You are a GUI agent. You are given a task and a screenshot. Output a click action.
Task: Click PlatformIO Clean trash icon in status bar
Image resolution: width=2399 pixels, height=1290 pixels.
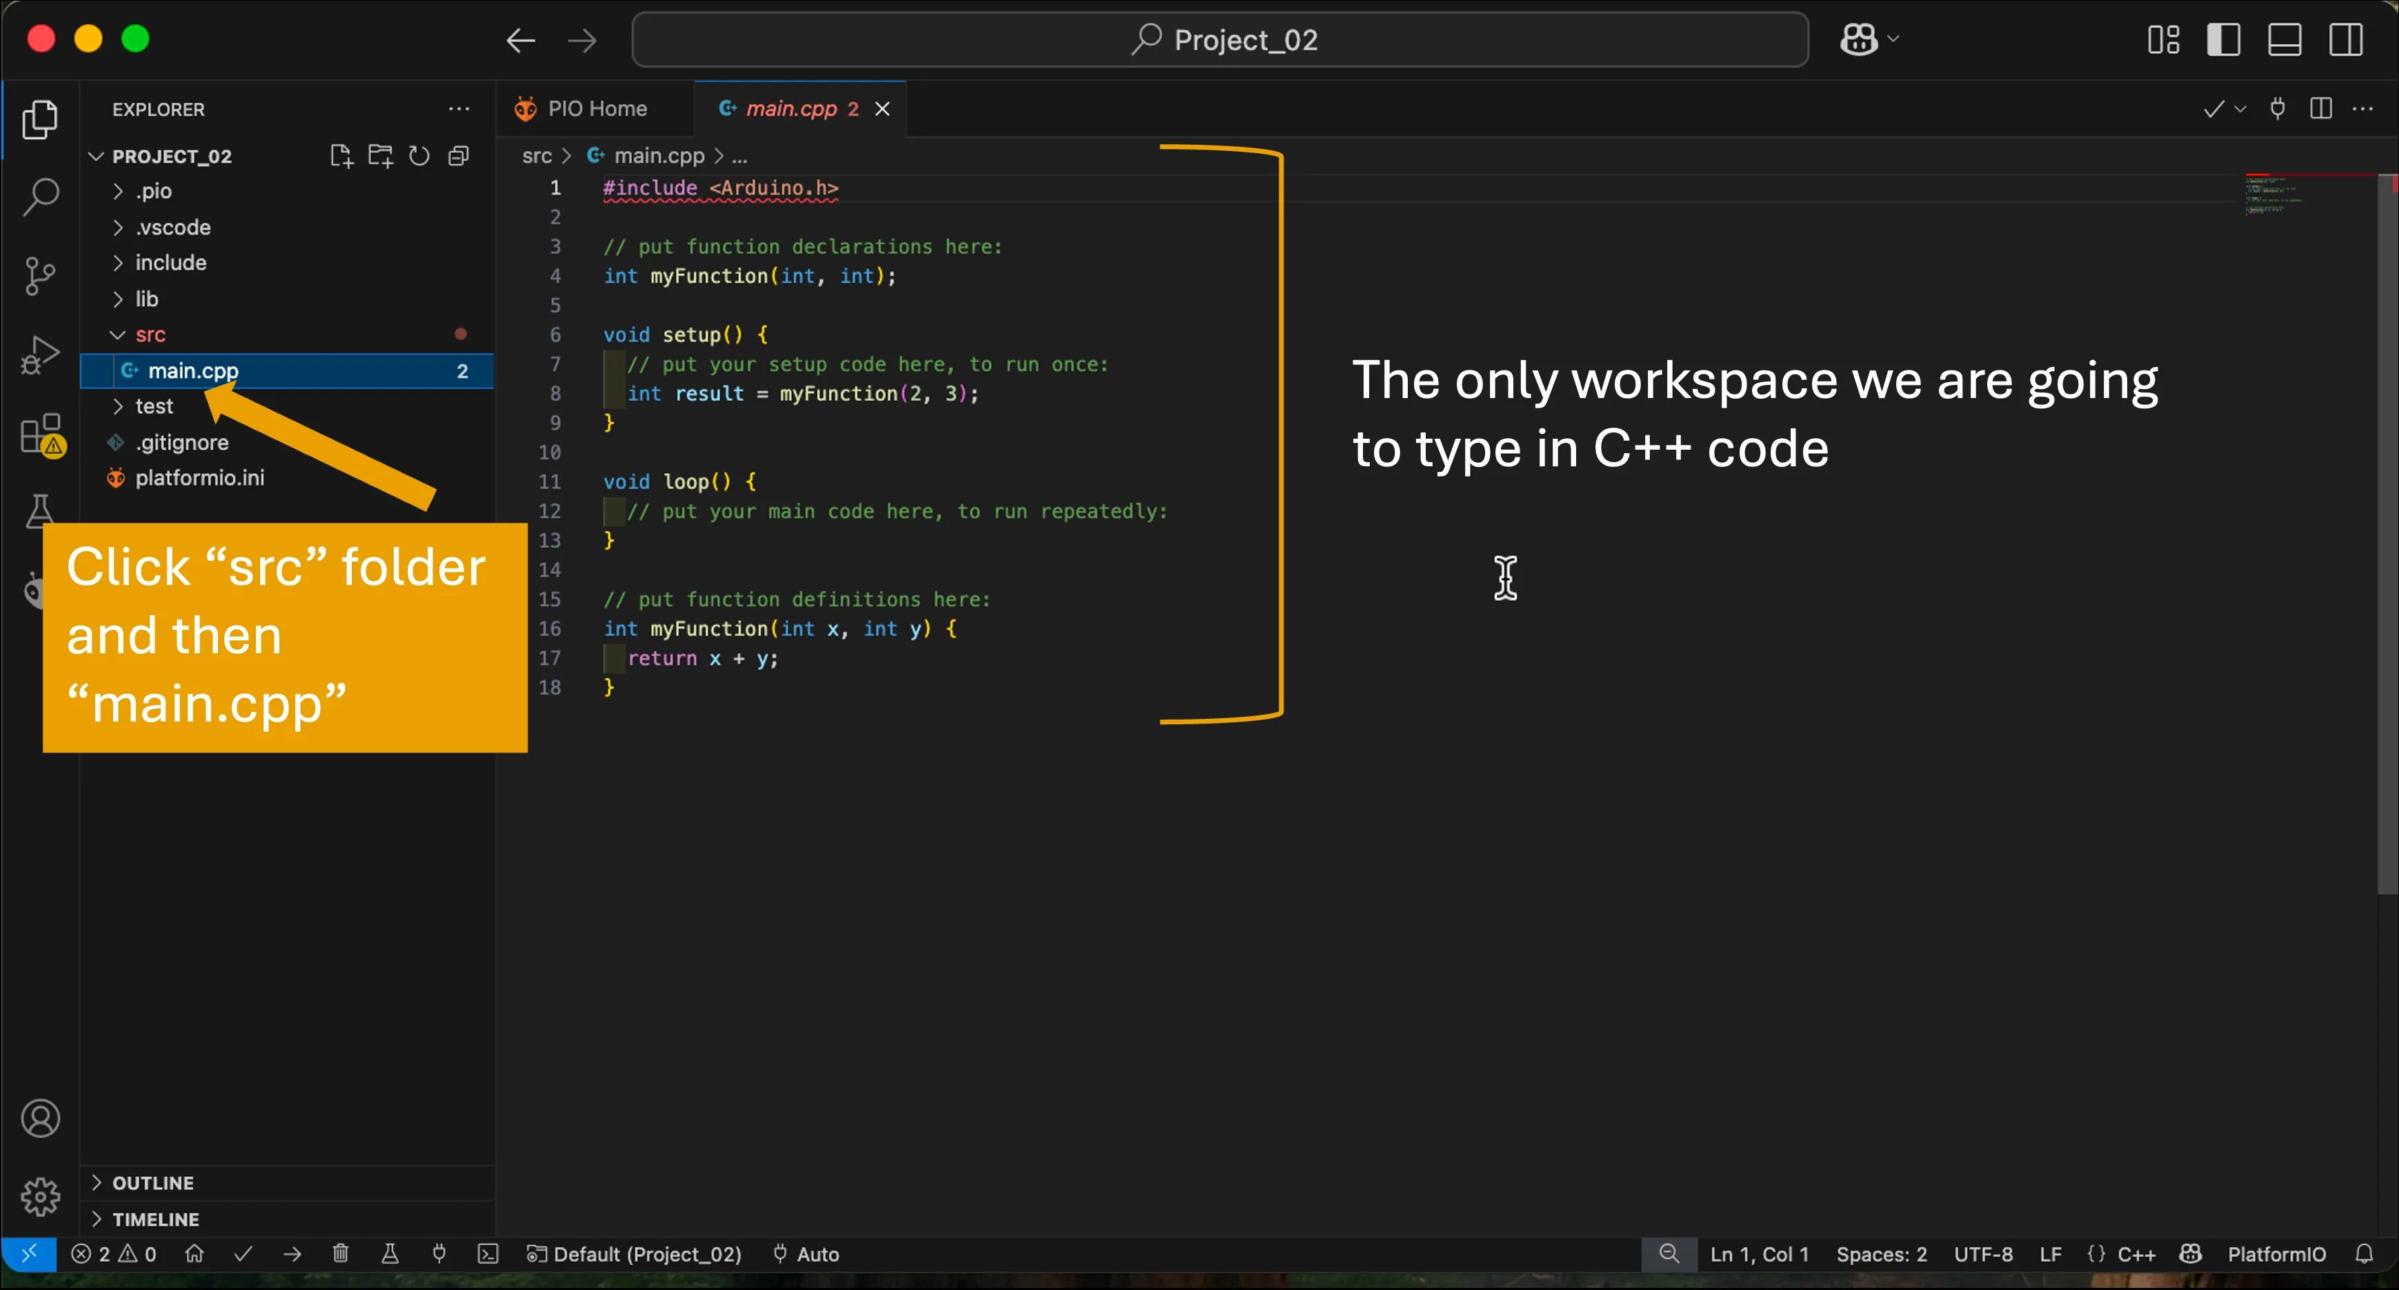point(341,1253)
